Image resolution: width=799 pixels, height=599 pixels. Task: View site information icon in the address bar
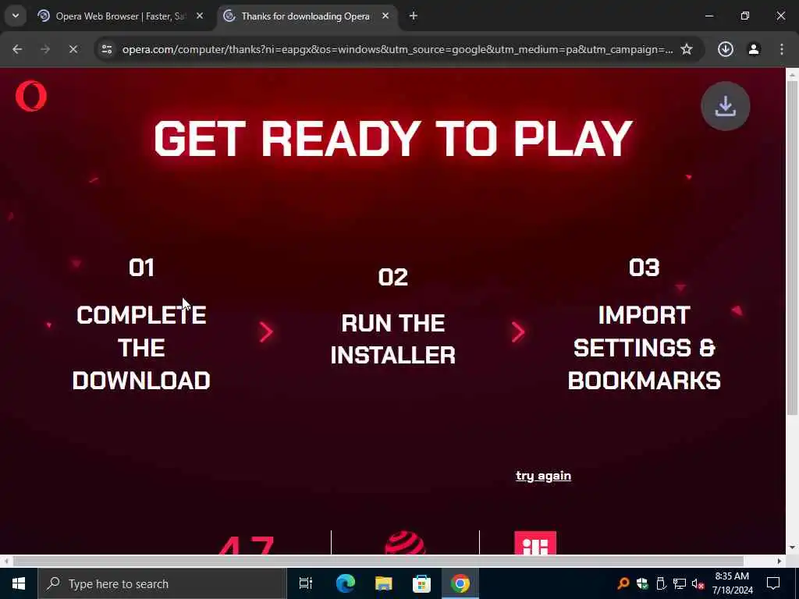coord(106,49)
